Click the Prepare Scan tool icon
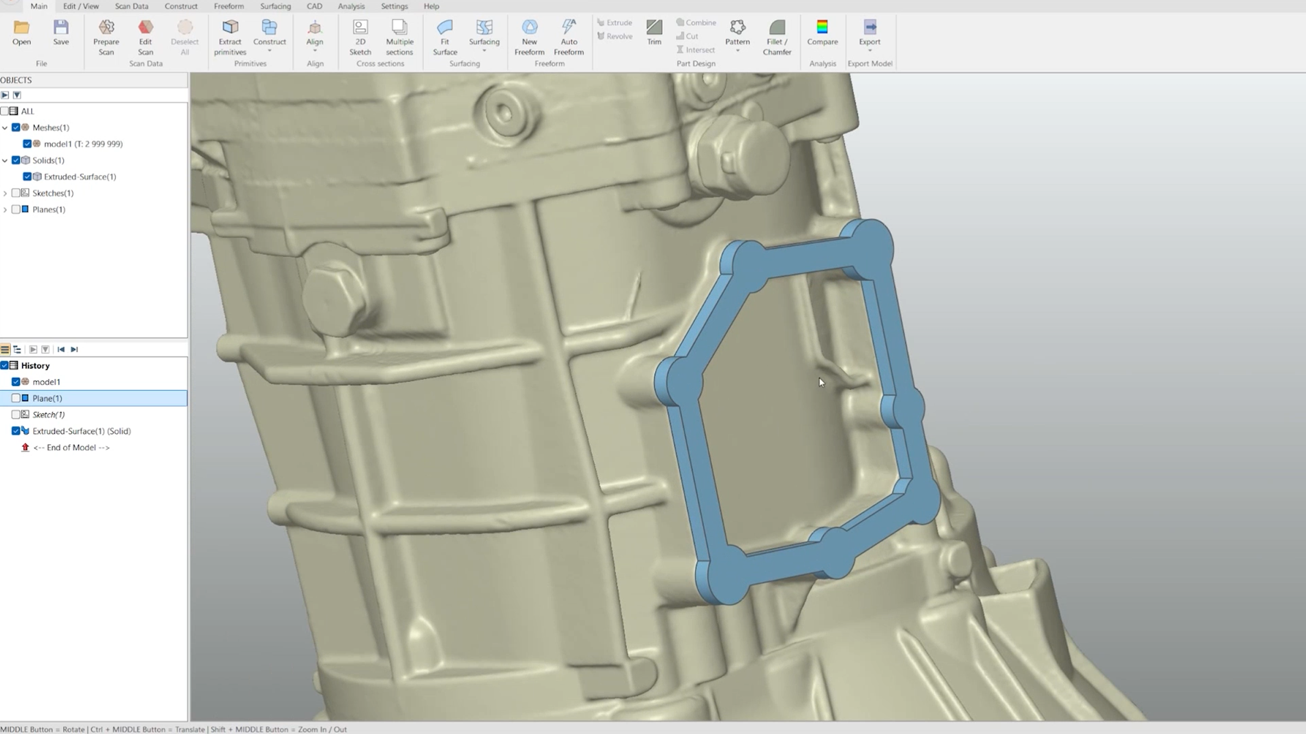 tap(106, 27)
